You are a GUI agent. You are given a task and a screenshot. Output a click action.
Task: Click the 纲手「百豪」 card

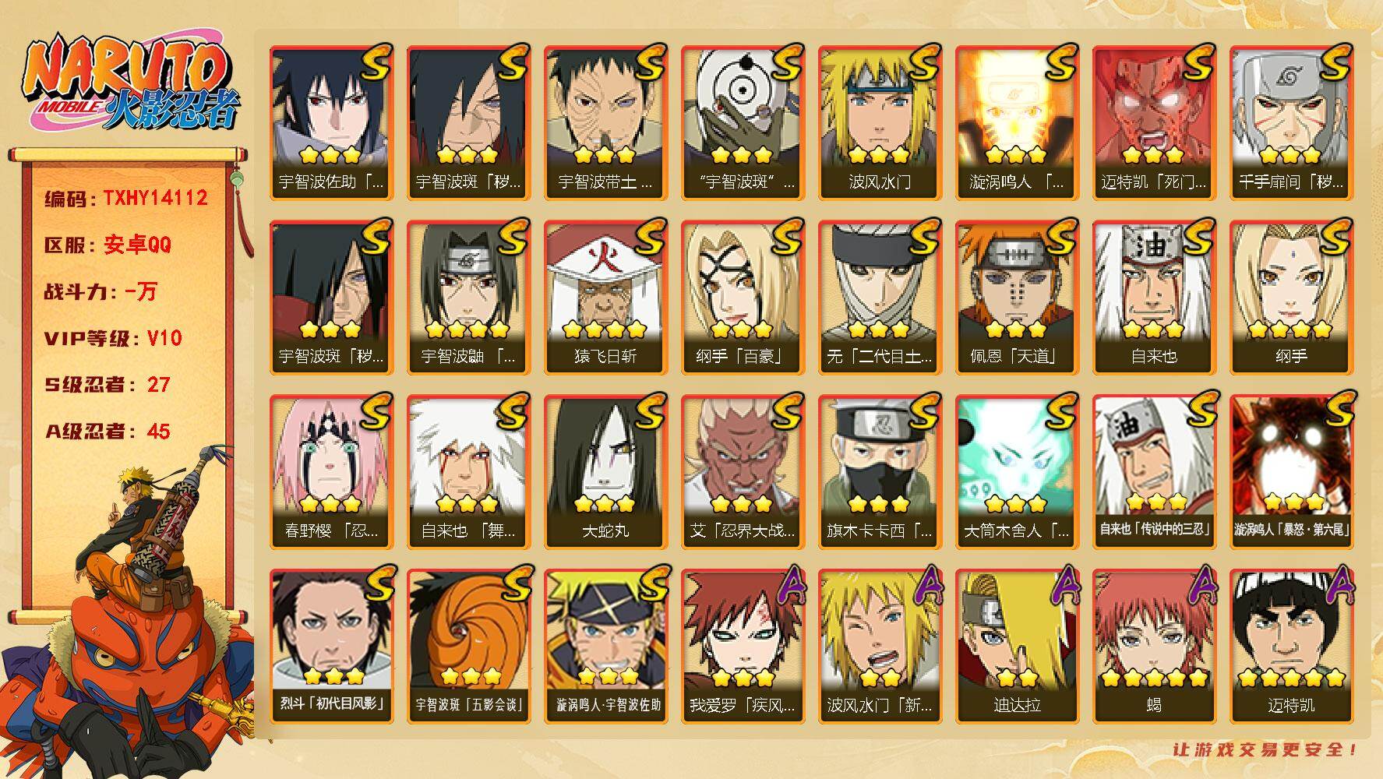click(743, 298)
